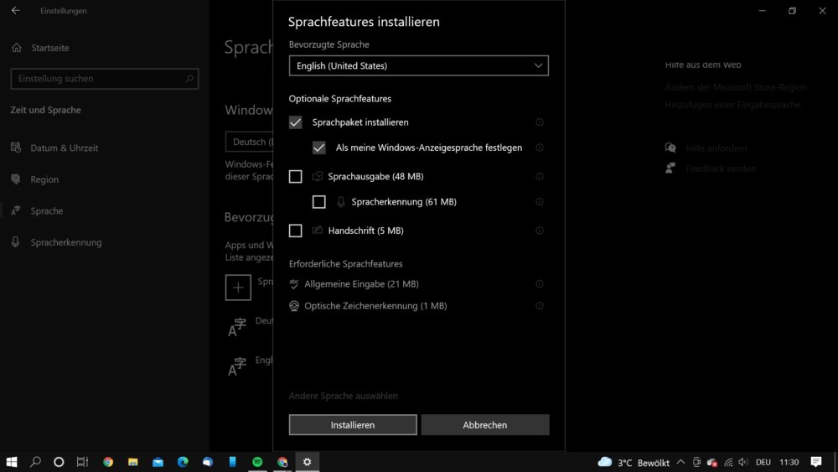Show info for Windows-Anzeigesprache festlegen option
The height and width of the screenshot is (472, 838).
pos(540,148)
